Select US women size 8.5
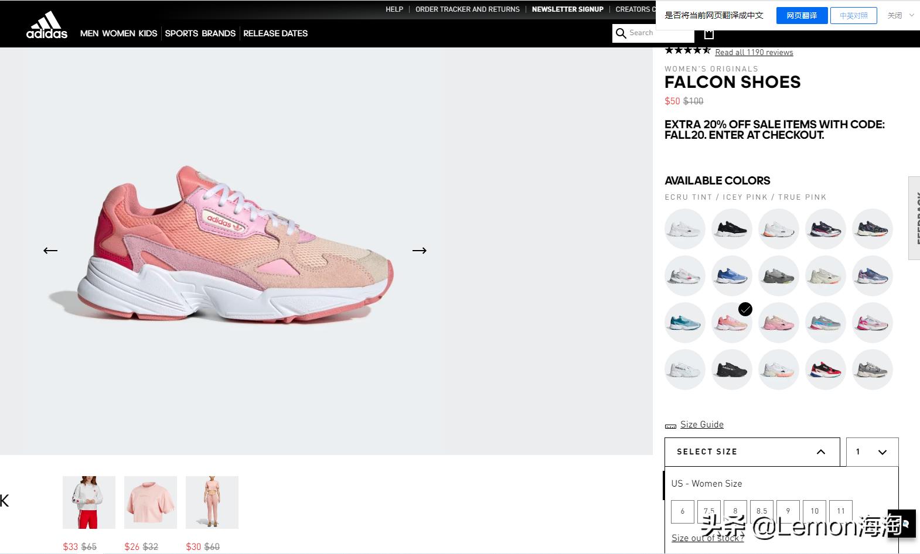Viewport: 920px width, 554px height. point(762,511)
